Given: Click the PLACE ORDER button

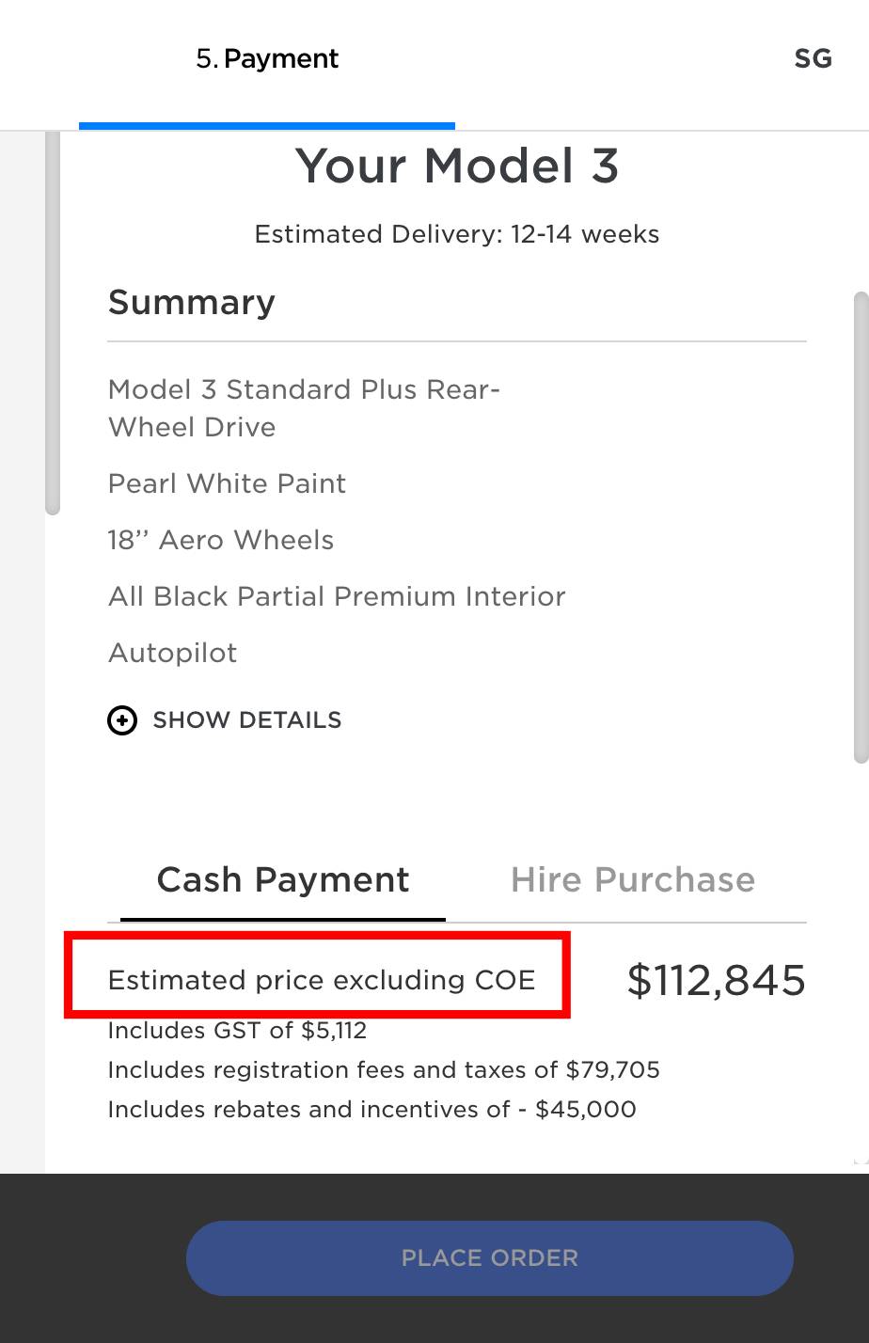Looking at the screenshot, I should 490,1257.
